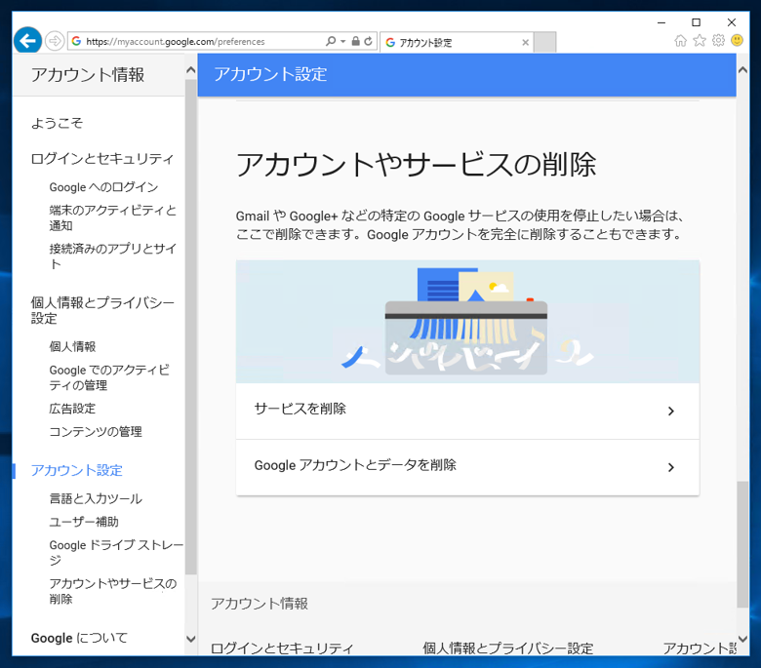The height and width of the screenshot is (668, 761).
Task: Click chevron next to Google アカウントとデータを削除
Action: 670,468
